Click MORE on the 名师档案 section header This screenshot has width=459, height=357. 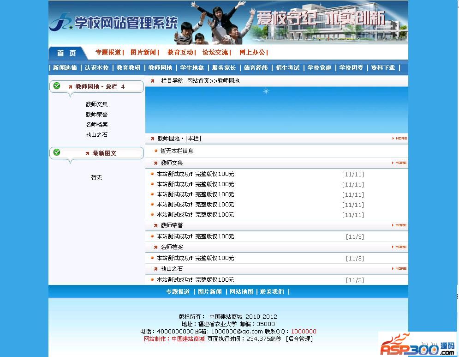(399, 247)
